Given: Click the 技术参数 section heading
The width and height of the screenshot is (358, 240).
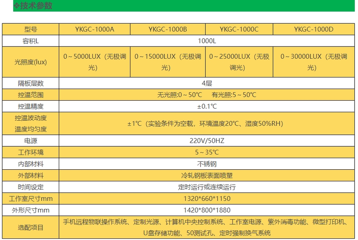Looking at the screenshot, I should click(33, 5).
